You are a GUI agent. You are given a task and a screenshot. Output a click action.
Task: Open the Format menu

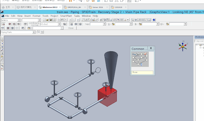[36, 16]
